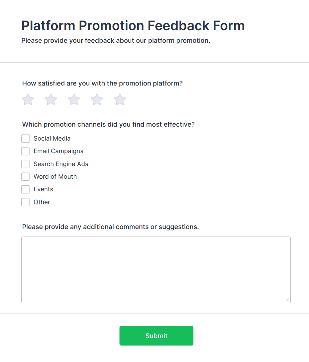Screen dimensions: 309x362
Task: Rate satisfaction with the first star
Action: 28,99
